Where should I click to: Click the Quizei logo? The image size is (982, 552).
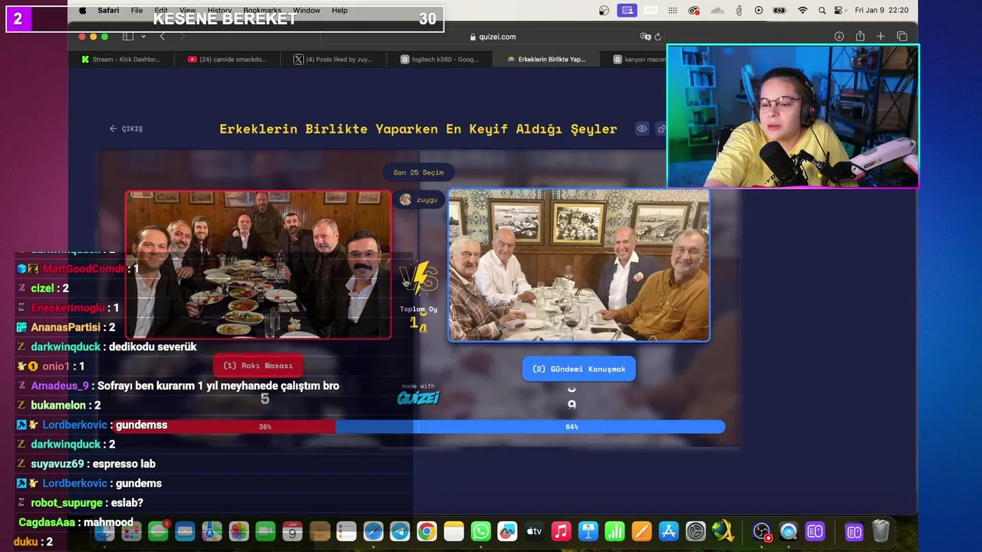click(x=418, y=397)
